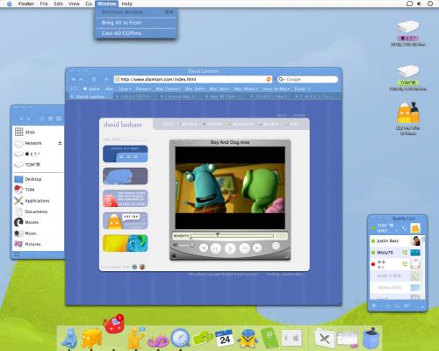Click the URL address field in Safari
The height and width of the screenshot is (351, 439).
pos(193,79)
